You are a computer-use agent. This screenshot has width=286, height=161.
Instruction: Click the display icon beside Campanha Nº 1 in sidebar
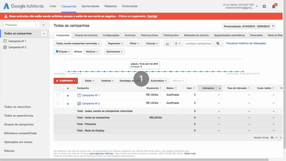[x=5, y=41]
